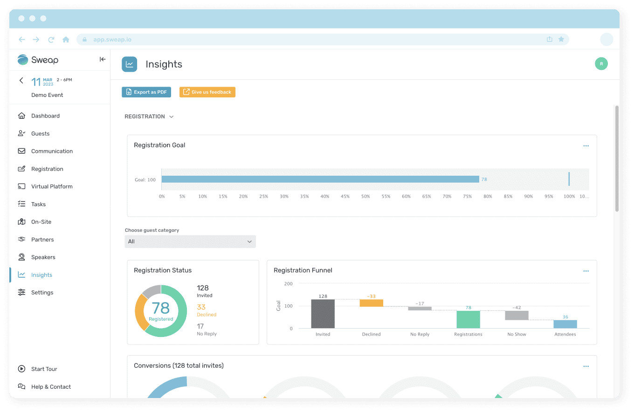Click the Give us feedback button
Viewport: 634px width, 412px height.
[207, 92]
